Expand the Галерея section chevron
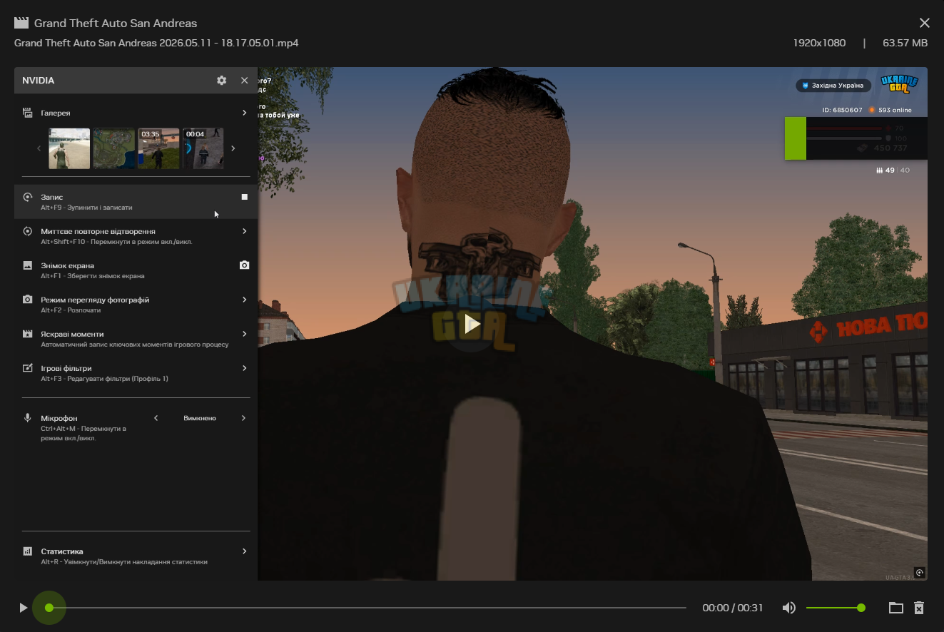The image size is (944, 632). coord(244,113)
